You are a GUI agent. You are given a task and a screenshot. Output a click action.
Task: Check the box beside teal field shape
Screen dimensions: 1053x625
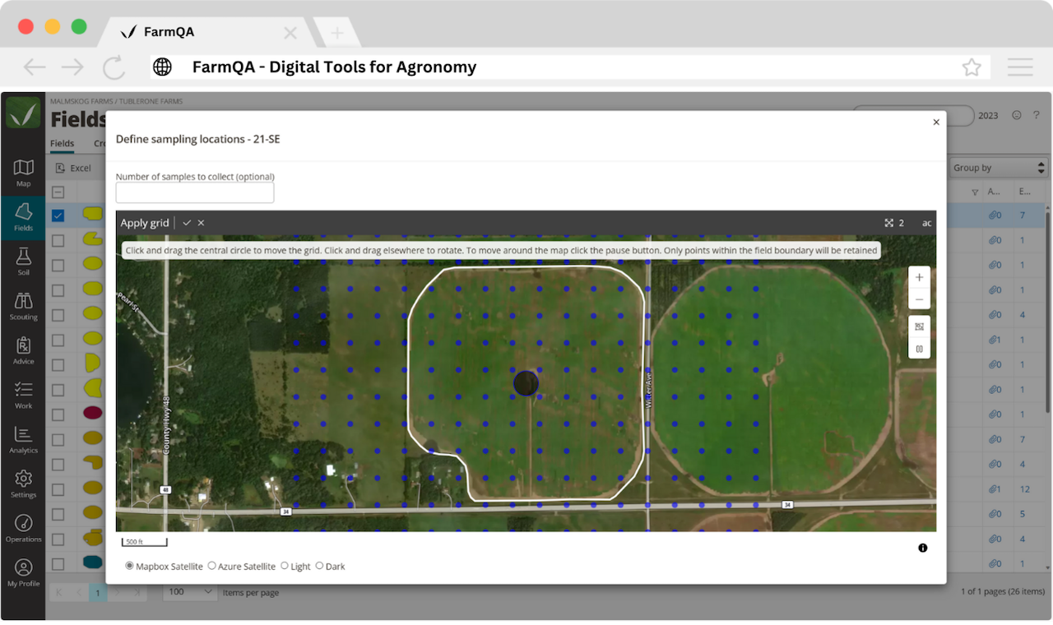coord(58,563)
